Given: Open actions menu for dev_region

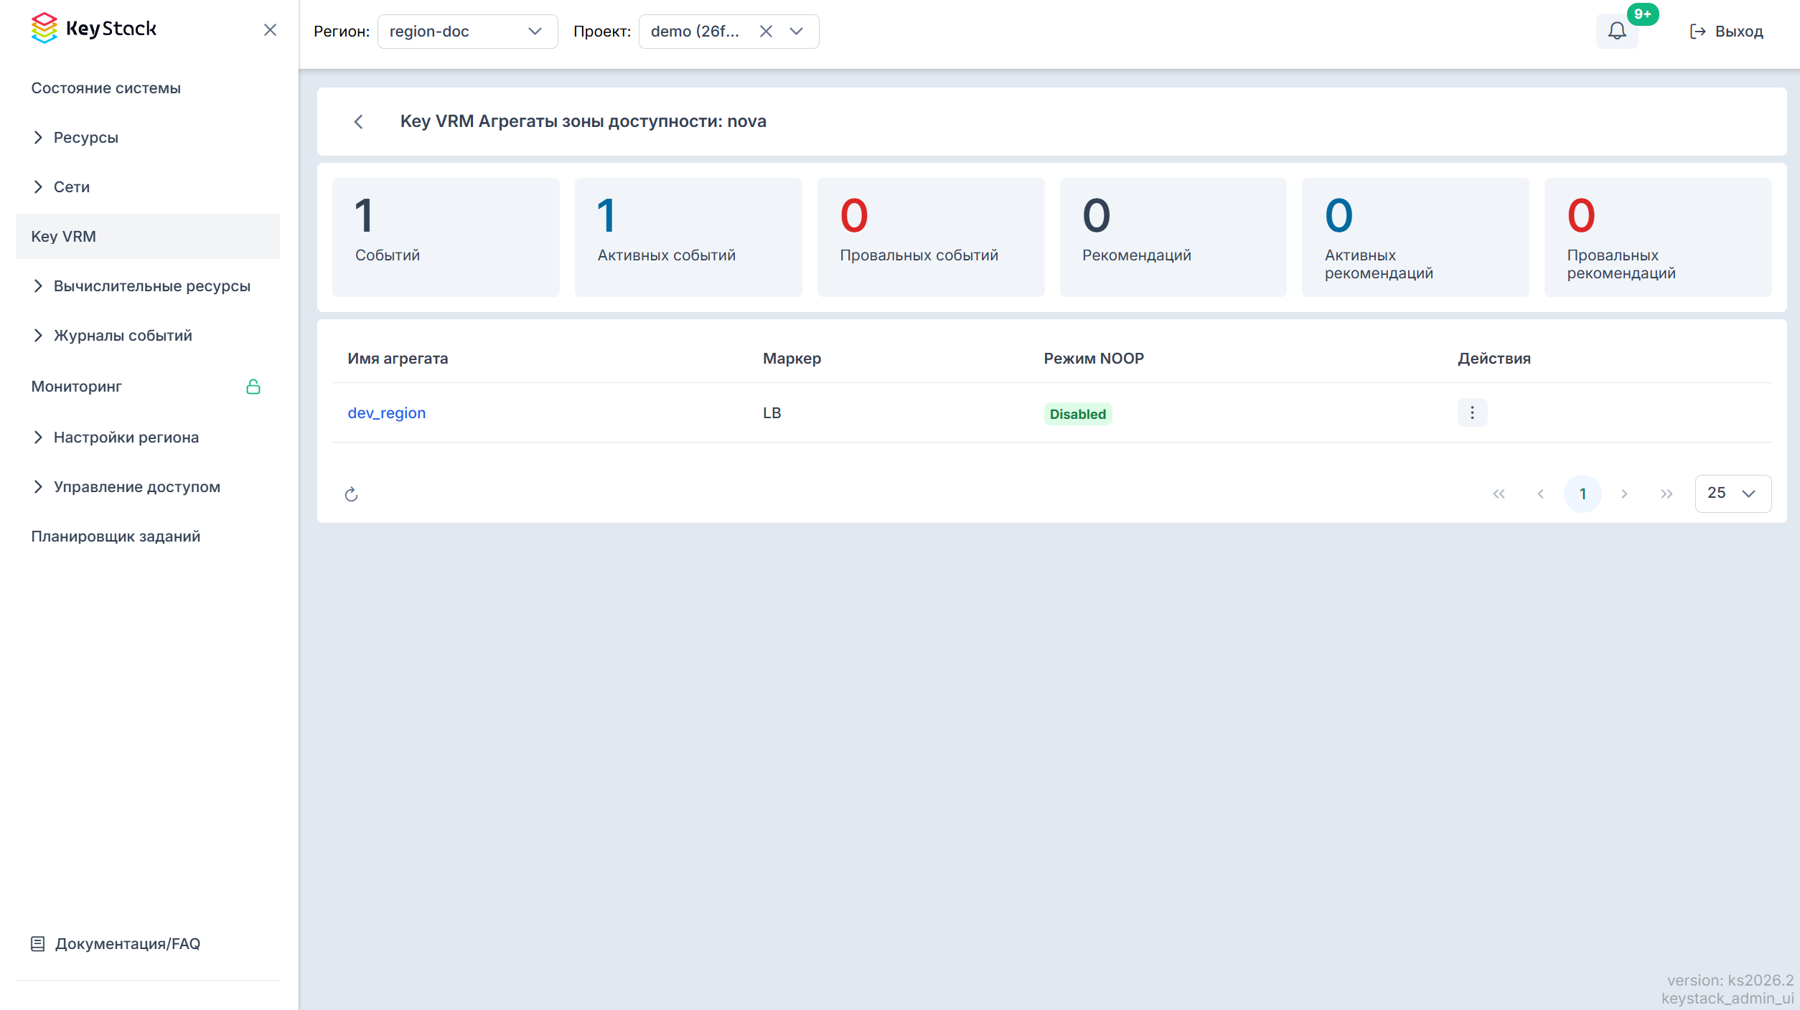Looking at the screenshot, I should point(1472,412).
